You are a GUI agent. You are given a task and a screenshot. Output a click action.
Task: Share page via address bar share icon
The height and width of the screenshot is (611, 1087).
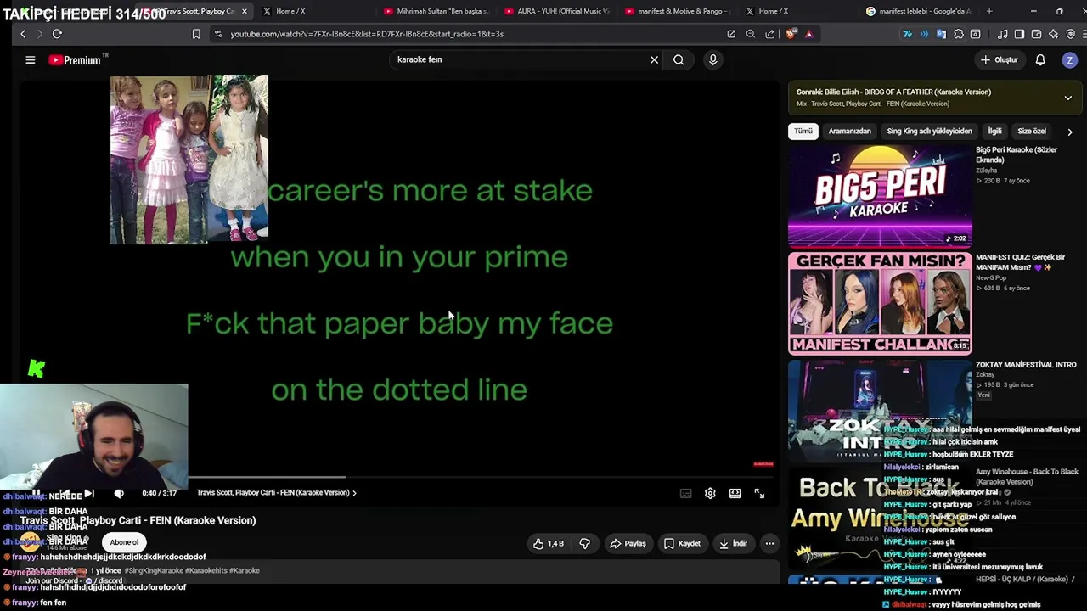click(x=770, y=34)
